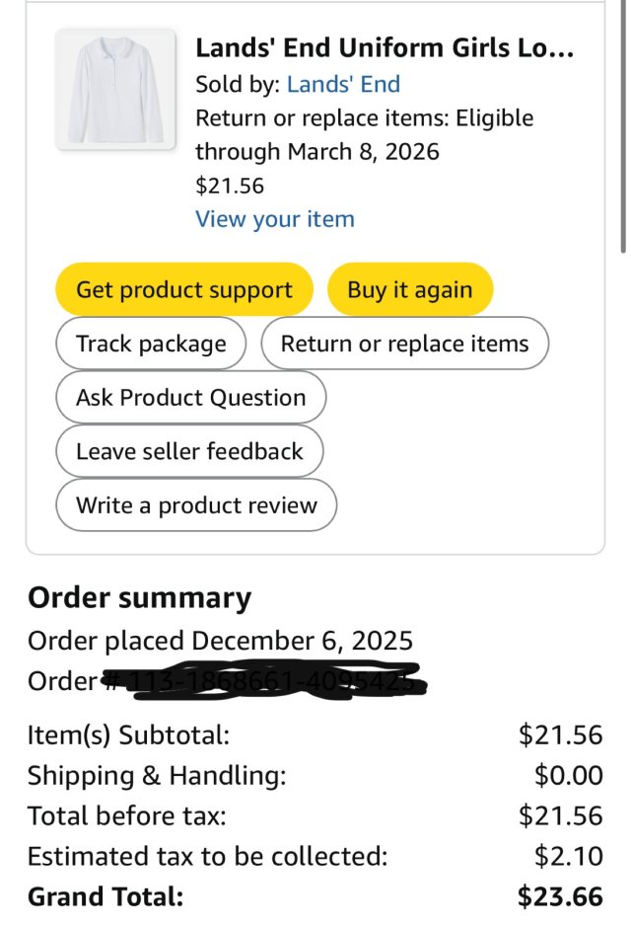Click the Order placed December 6, 2025 text

pos(220,641)
